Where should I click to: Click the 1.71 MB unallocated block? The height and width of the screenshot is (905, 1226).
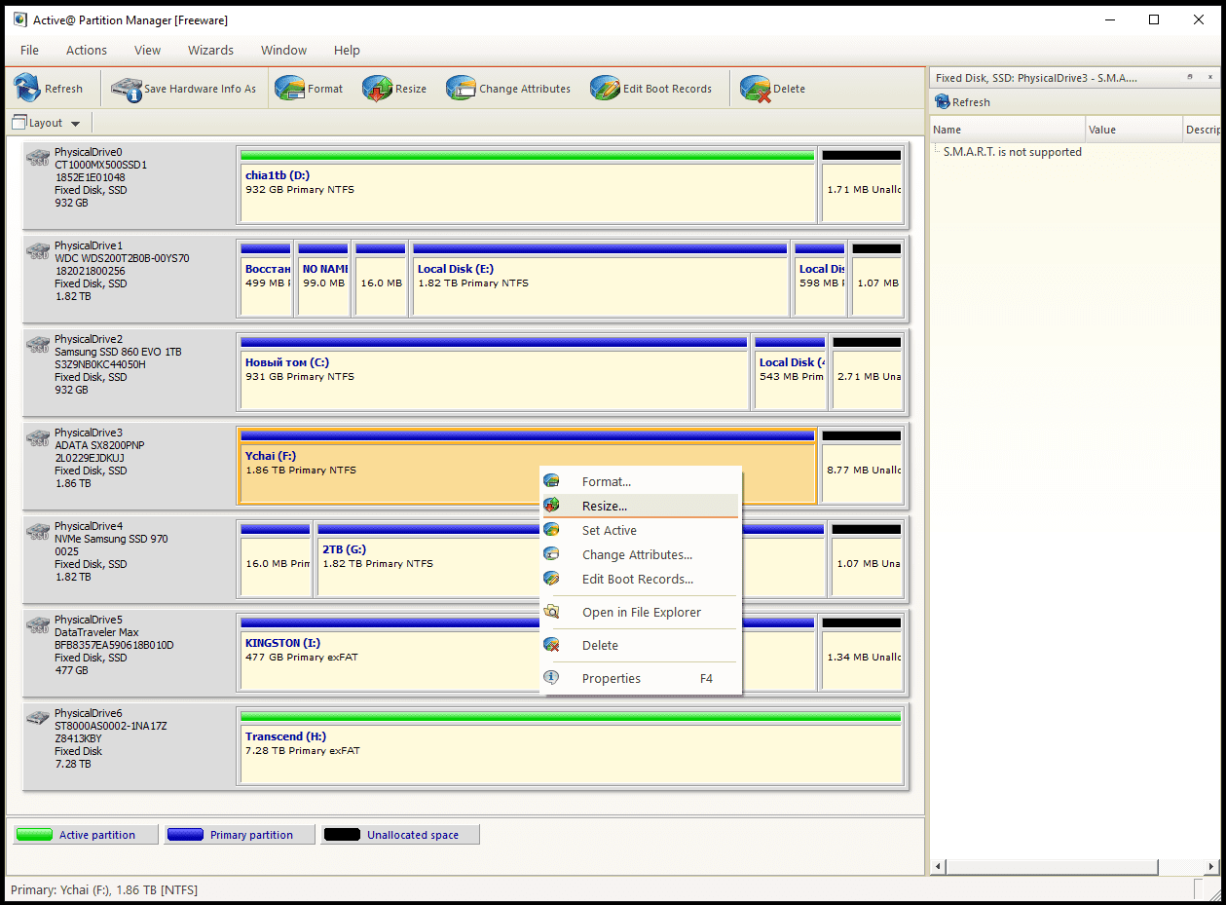coord(862,187)
